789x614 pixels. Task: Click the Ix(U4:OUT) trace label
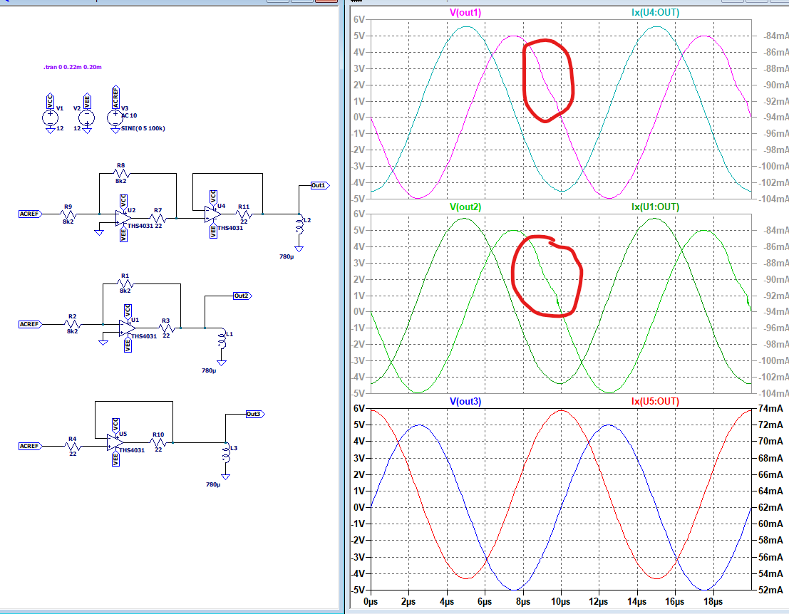coord(656,13)
